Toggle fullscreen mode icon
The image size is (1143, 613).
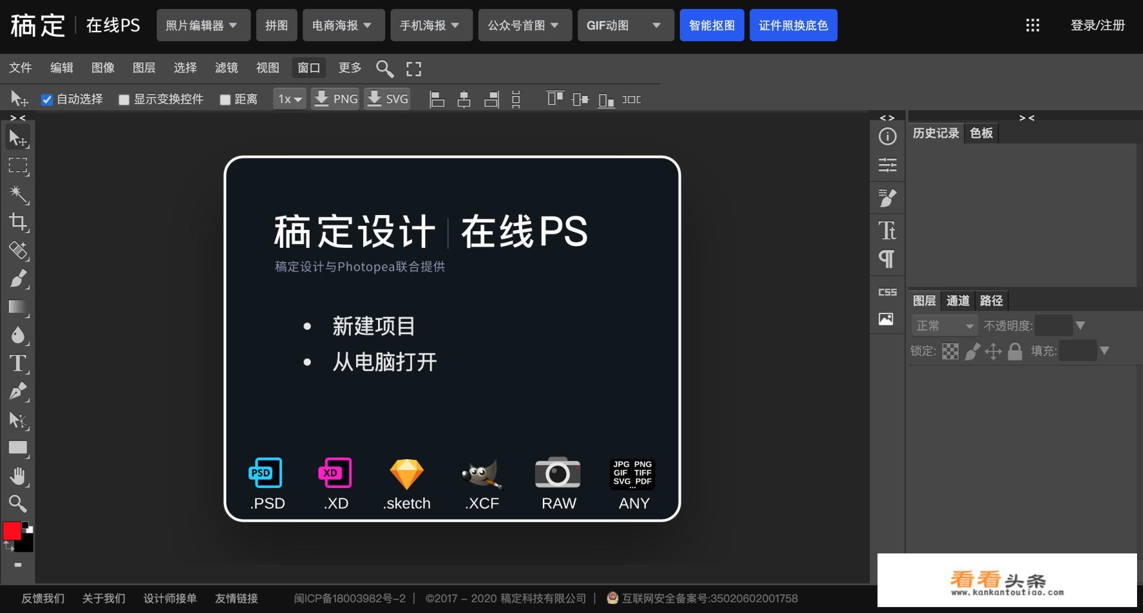414,69
